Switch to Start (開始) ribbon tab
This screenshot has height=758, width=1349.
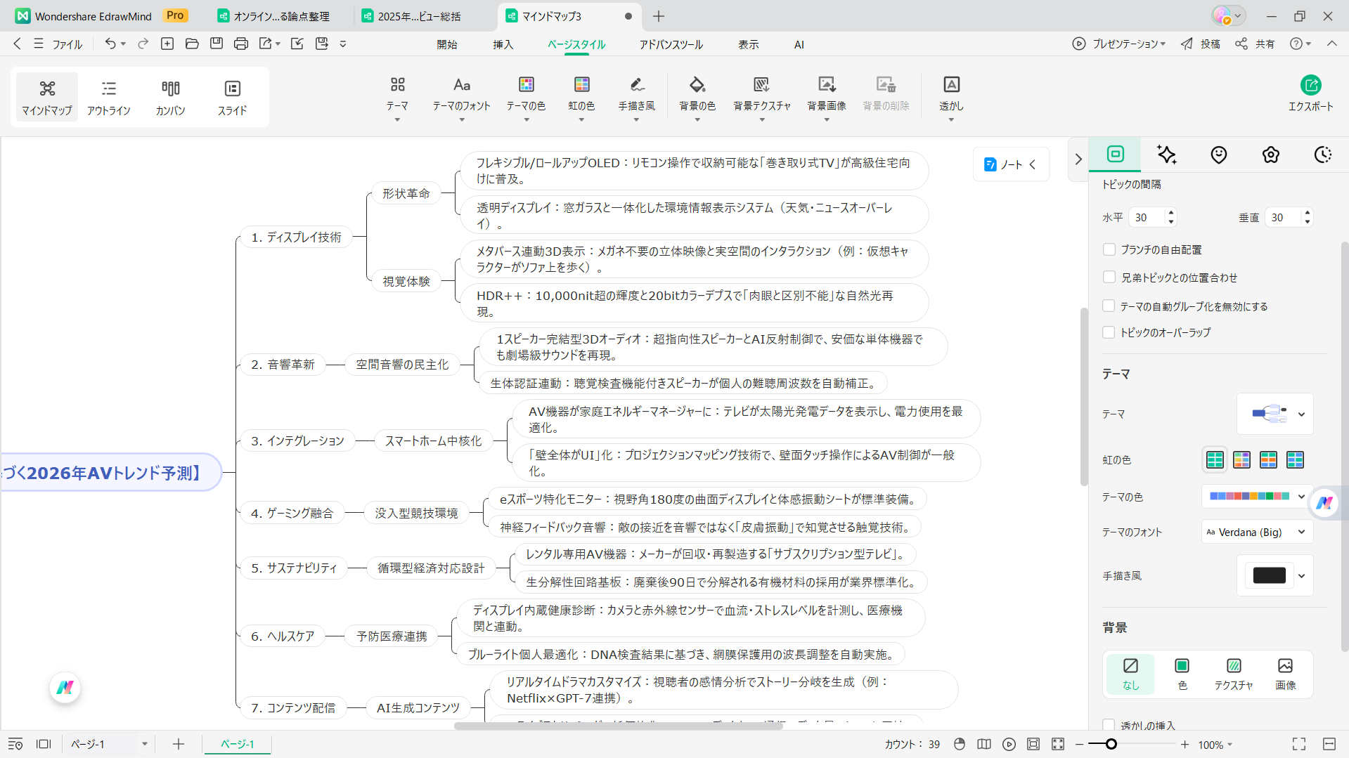tap(447, 44)
